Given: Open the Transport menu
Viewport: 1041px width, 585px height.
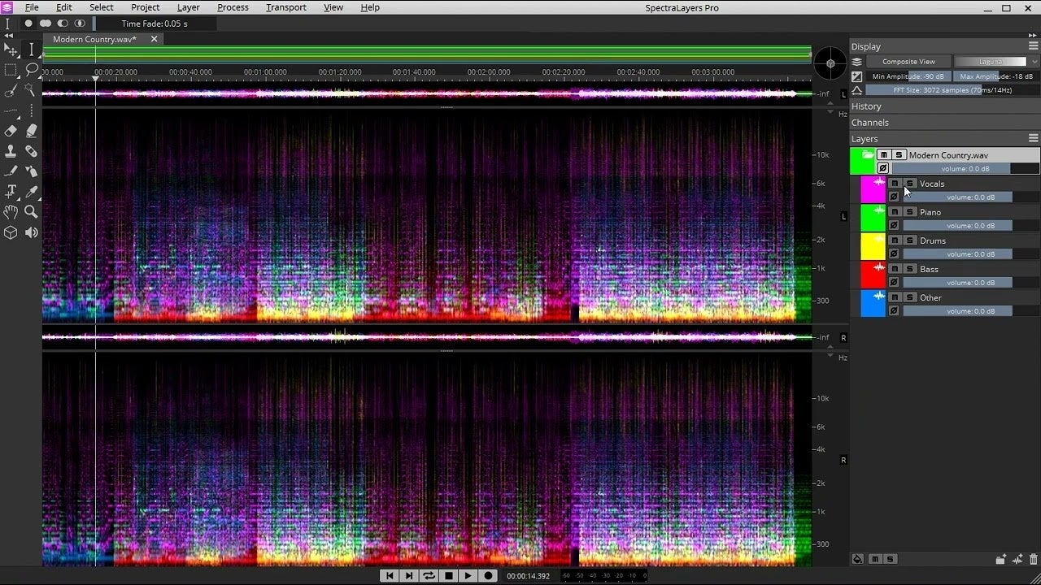Looking at the screenshot, I should coord(285,7).
